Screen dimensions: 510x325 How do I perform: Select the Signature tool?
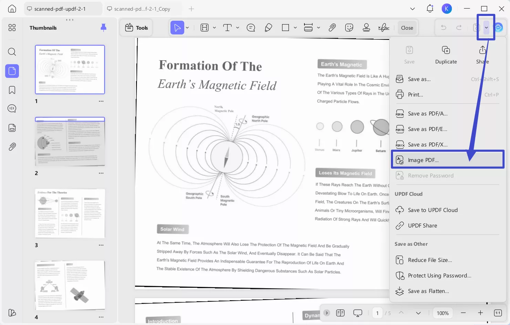(x=384, y=28)
